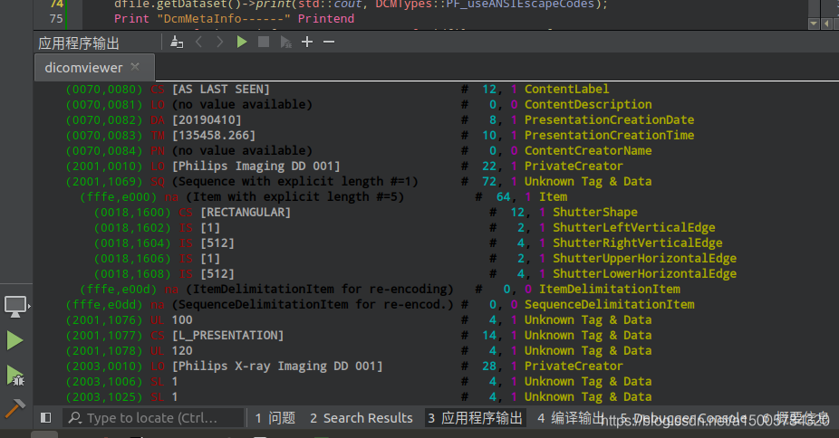Viewport: 839px width, 438px height.
Task: Open the 4 编译输出 pane
Action: coord(570,418)
